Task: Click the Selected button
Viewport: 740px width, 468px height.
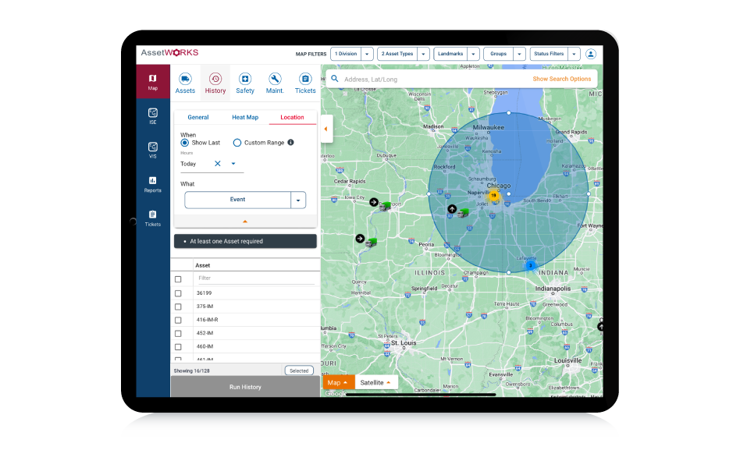Action: point(299,370)
